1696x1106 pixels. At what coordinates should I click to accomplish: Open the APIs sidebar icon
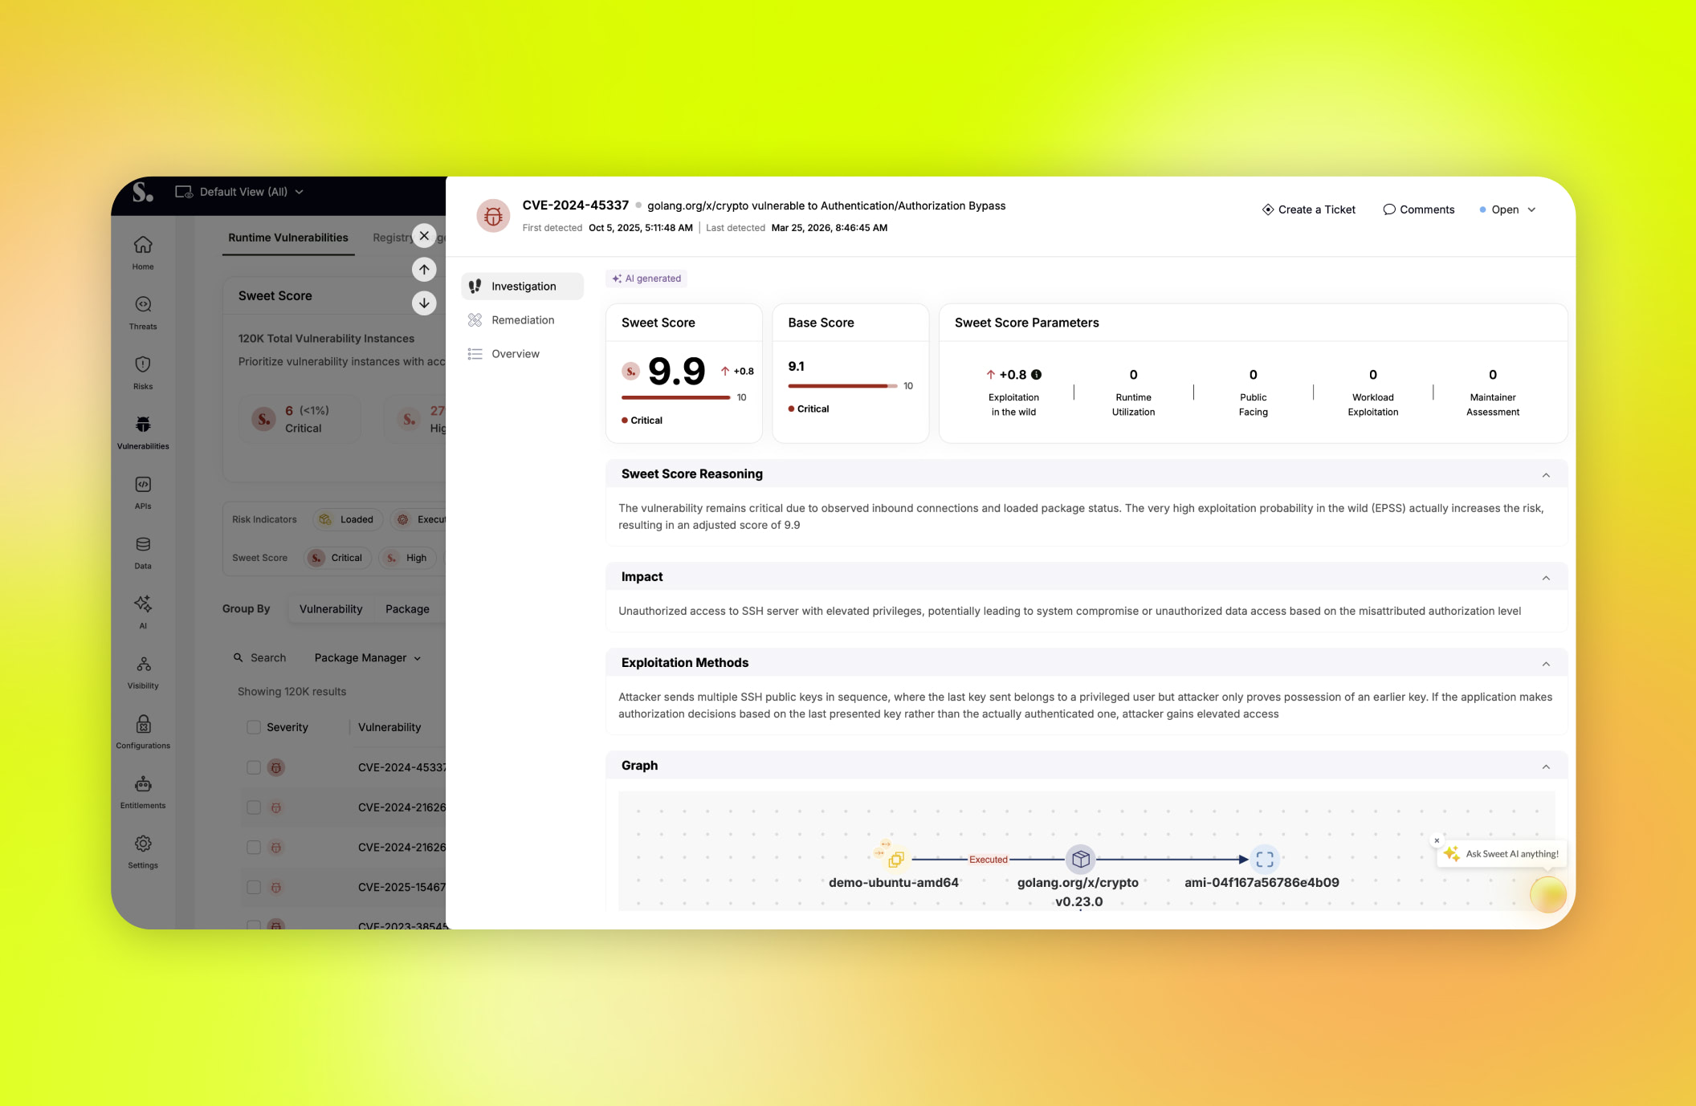(143, 485)
